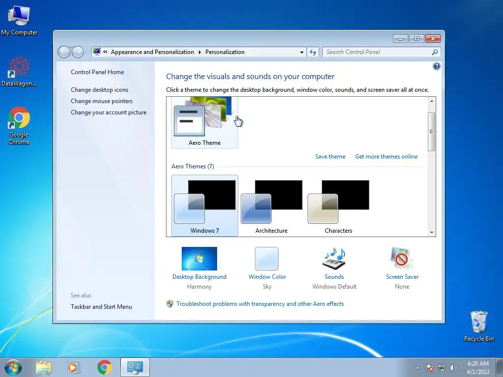The height and width of the screenshot is (377, 503).
Task: Open recent pages dropdown next to Forward
Action: (87, 52)
